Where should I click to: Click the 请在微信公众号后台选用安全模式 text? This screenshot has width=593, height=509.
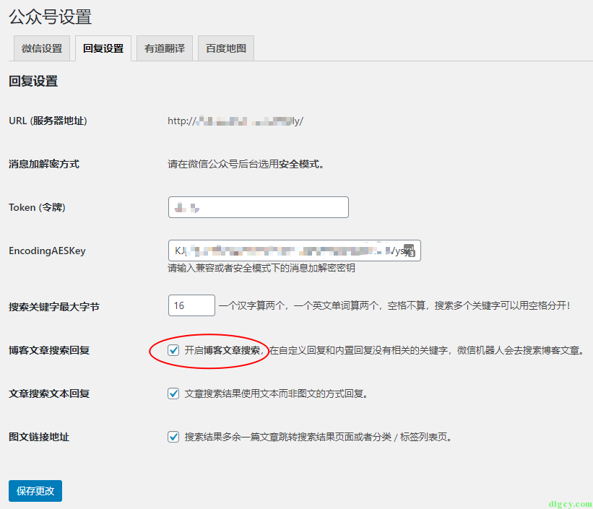(246, 164)
